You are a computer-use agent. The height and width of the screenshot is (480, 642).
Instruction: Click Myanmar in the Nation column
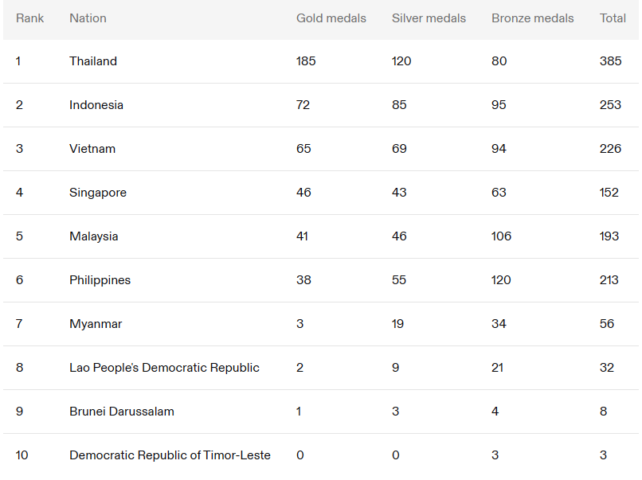pos(96,324)
